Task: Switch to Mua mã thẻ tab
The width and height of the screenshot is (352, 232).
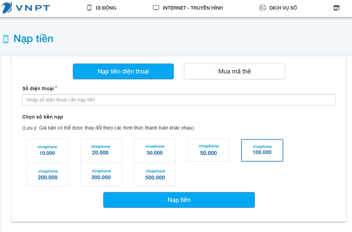Action: [x=234, y=71]
